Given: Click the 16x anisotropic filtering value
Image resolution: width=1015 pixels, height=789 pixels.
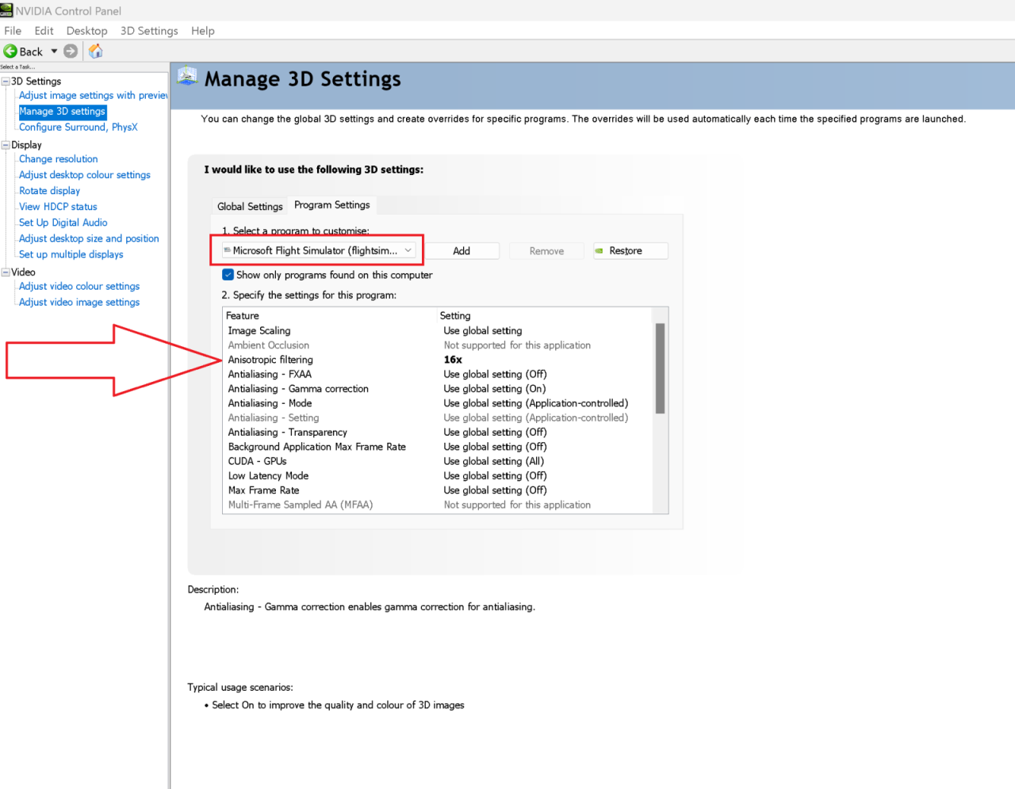Looking at the screenshot, I should [453, 360].
